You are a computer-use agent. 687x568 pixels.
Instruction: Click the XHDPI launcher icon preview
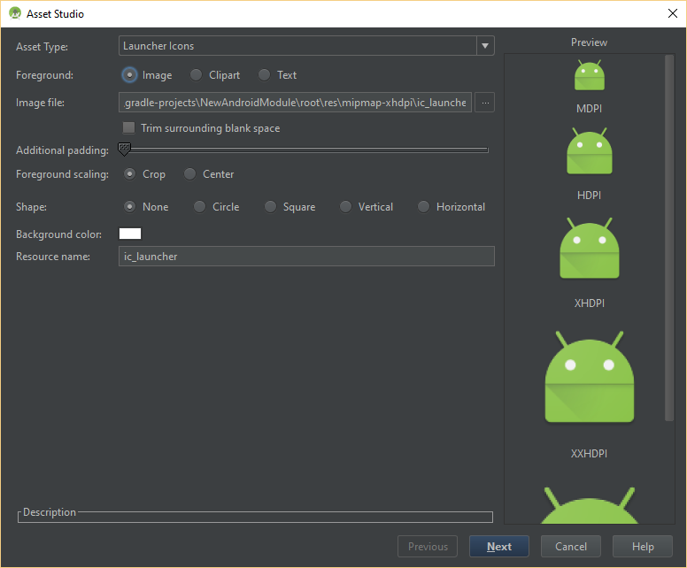(590, 248)
